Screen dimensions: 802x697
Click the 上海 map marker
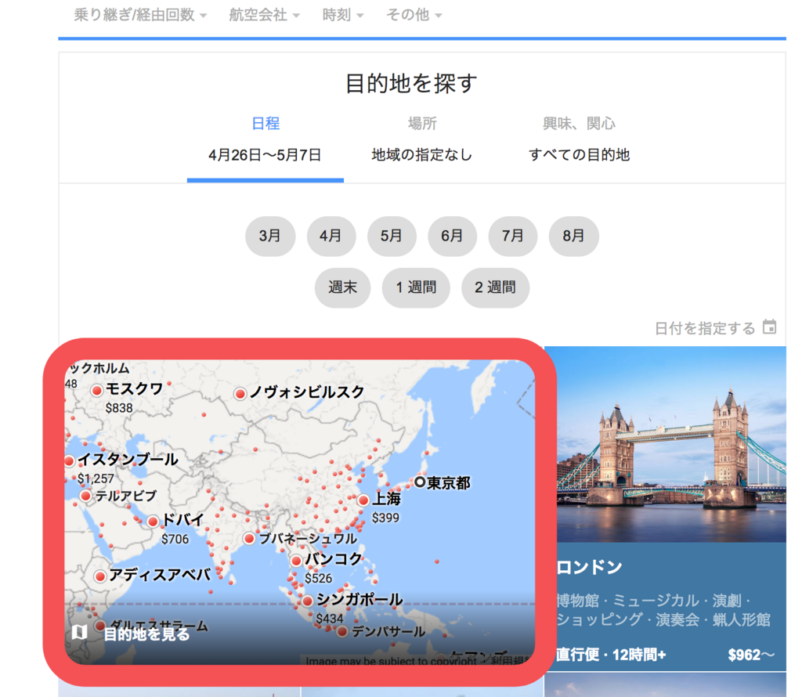coord(363,500)
